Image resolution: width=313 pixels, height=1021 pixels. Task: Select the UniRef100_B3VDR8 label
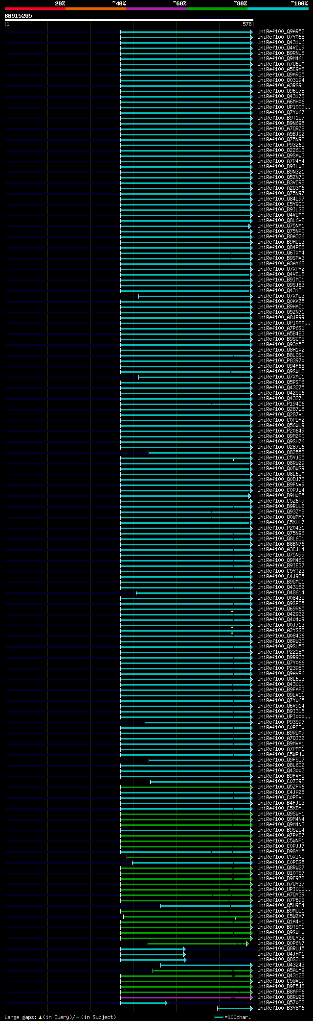(x=281, y=182)
